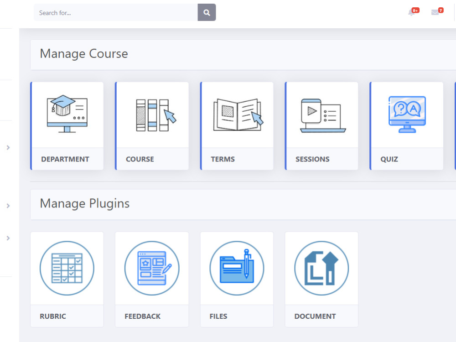456x342 pixels.
Task: Expand the middle sidebar chevron
Action: (7, 206)
